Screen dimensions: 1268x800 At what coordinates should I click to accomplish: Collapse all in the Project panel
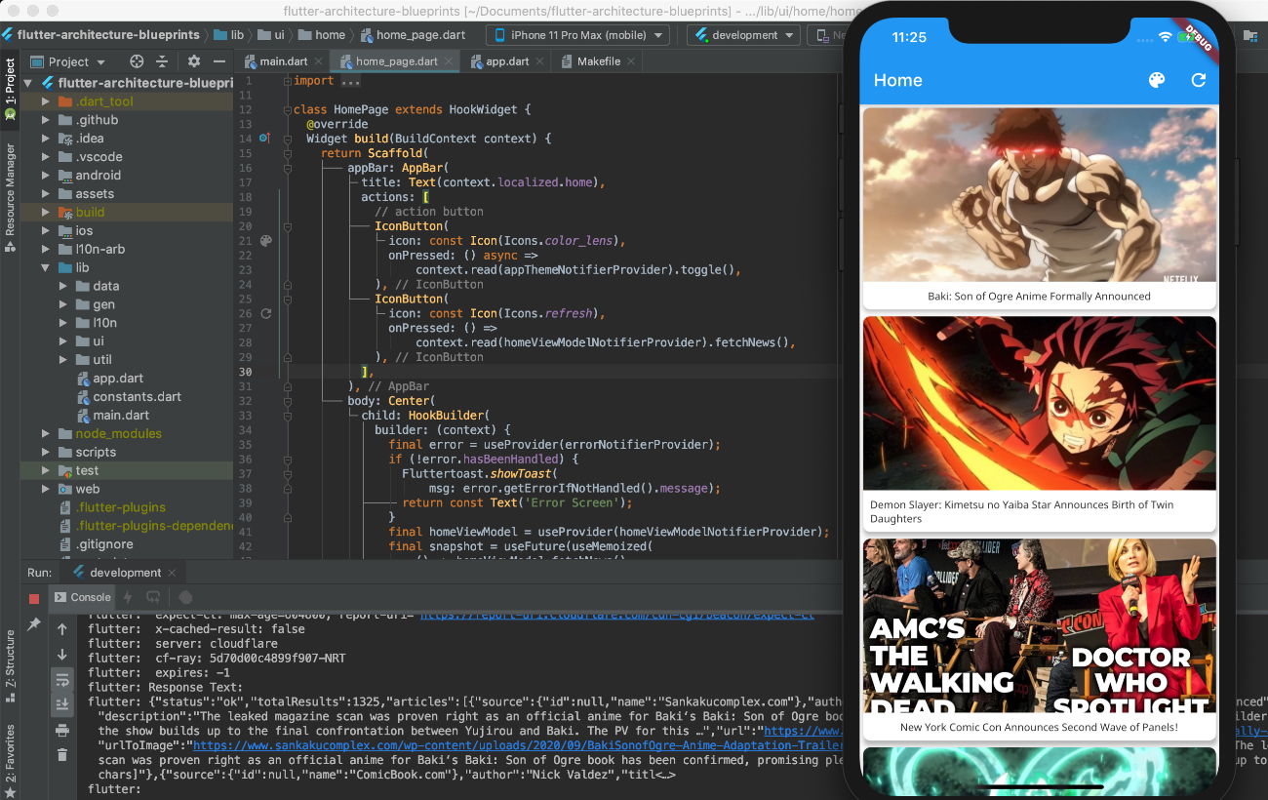pyautogui.click(x=162, y=61)
